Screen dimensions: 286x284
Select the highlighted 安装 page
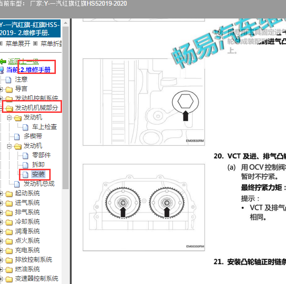pos(38,174)
